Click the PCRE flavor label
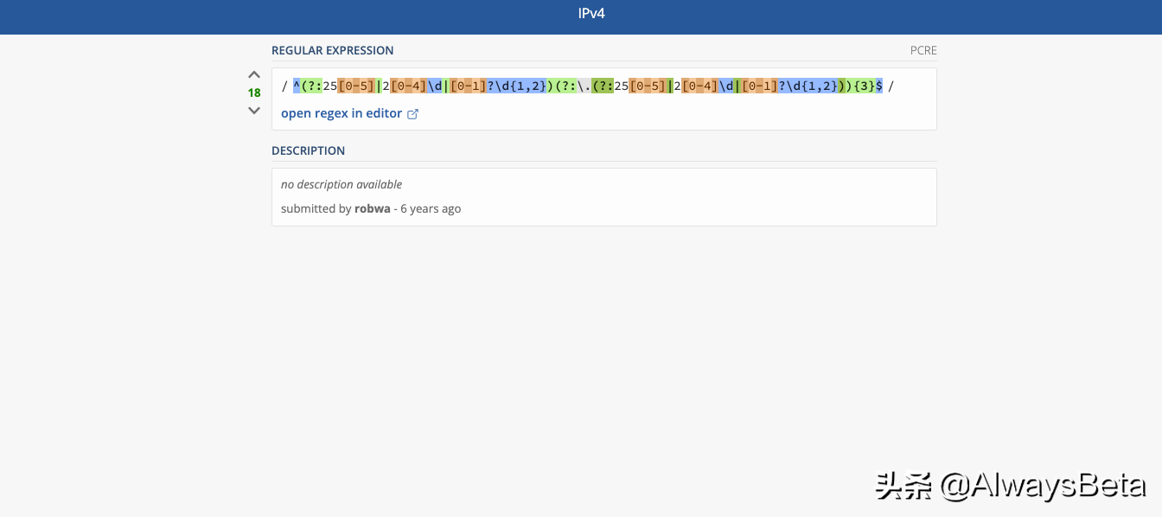1162x517 pixels. pos(923,50)
